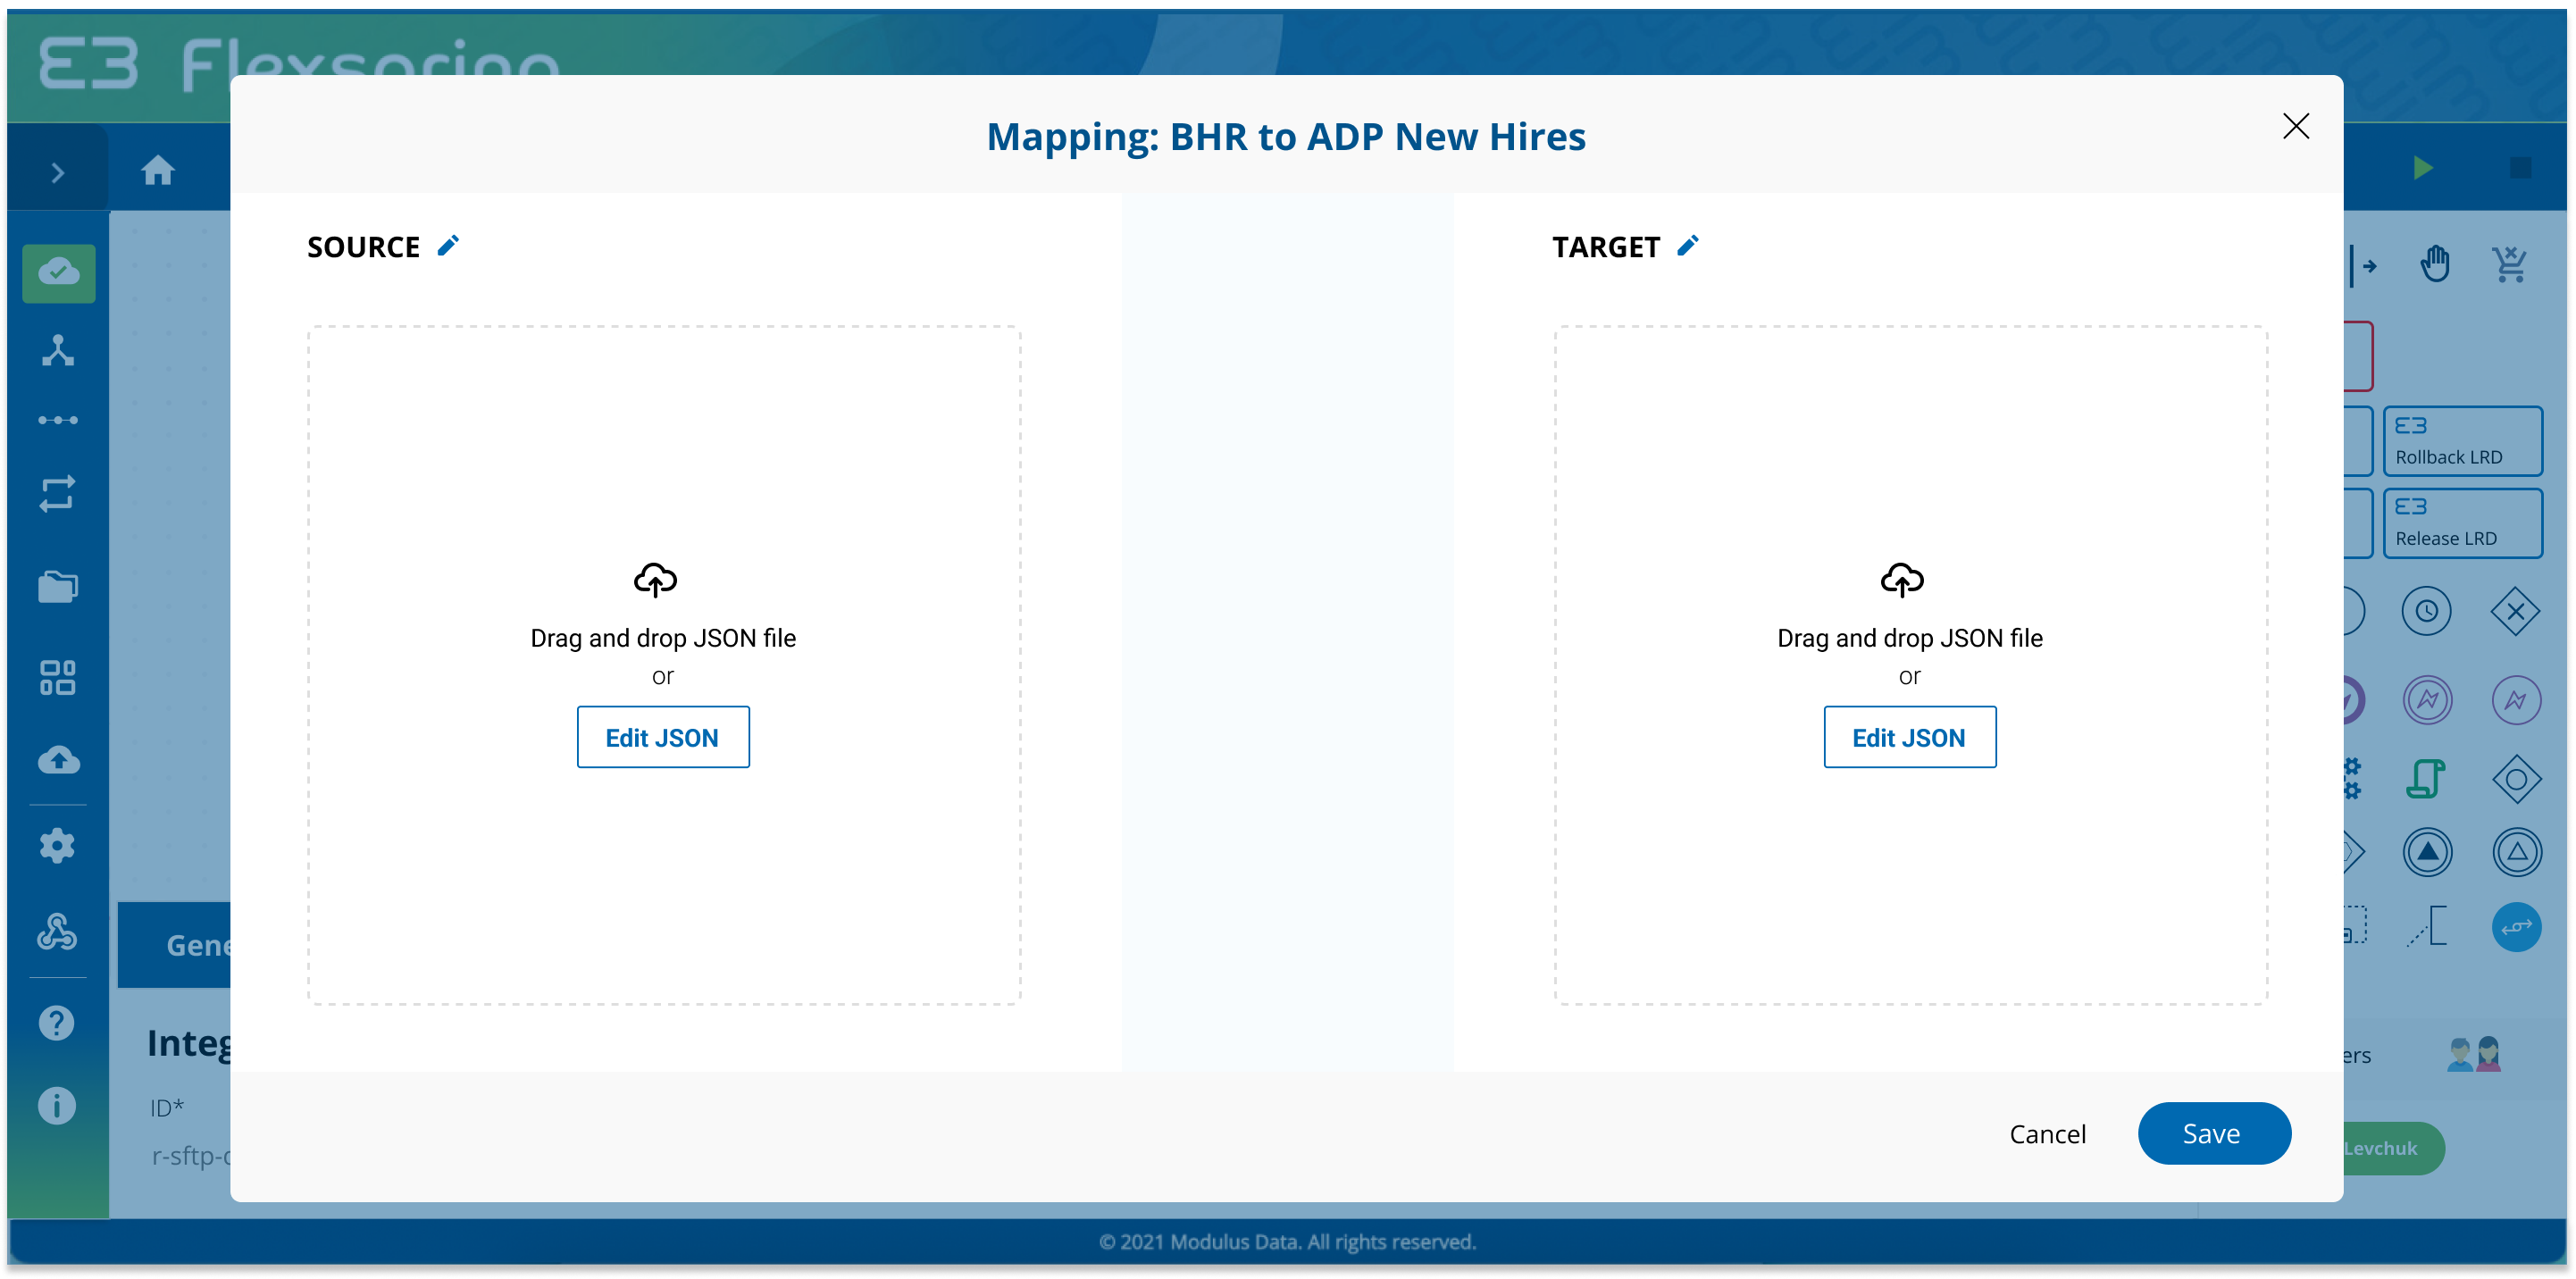Screen dimensions: 2576x1279
Task: Open the repeat arrows sidebar icon
Action: coord(58,494)
